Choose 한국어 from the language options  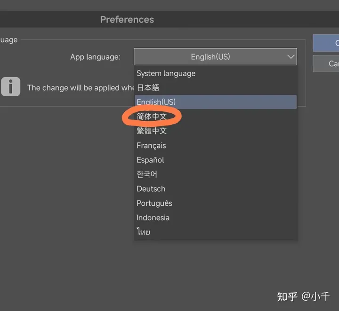[x=147, y=174]
